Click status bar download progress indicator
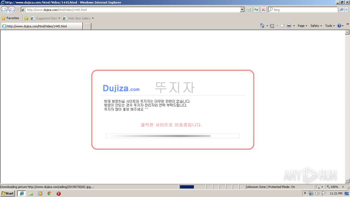The height and width of the screenshot is (197, 350). point(192,187)
